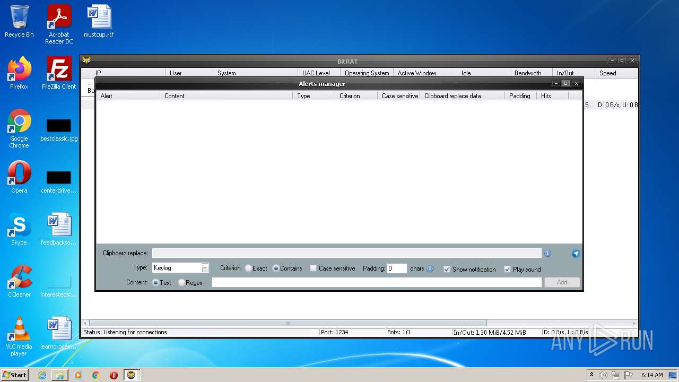The width and height of the screenshot is (679, 382).
Task: Sort by Hits column header
Action: coord(552,96)
